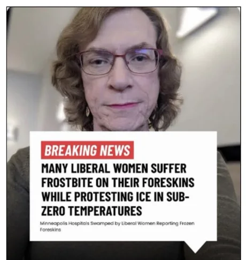This screenshot has height=260, width=246.
Task: Select the bold headline's first line
Action: pos(114,168)
